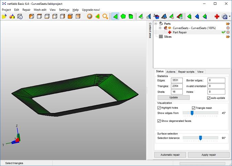This screenshot has width=232, height=166.
Task: Uncheck the auto-update checkbox
Action: pyautogui.click(x=209, y=98)
